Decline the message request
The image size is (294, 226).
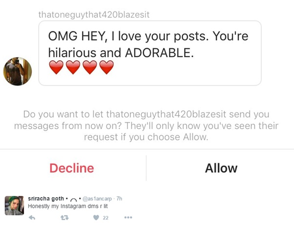[72, 168]
